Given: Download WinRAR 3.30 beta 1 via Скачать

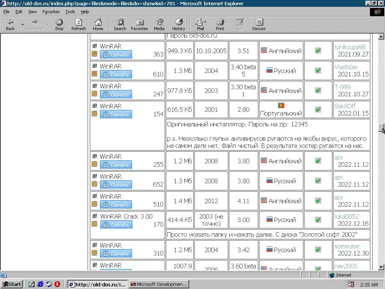Looking at the screenshot, I should tap(116, 94).
